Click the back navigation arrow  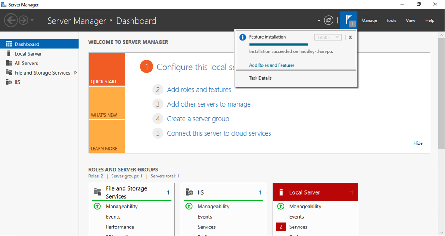click(x=11, y=20)
